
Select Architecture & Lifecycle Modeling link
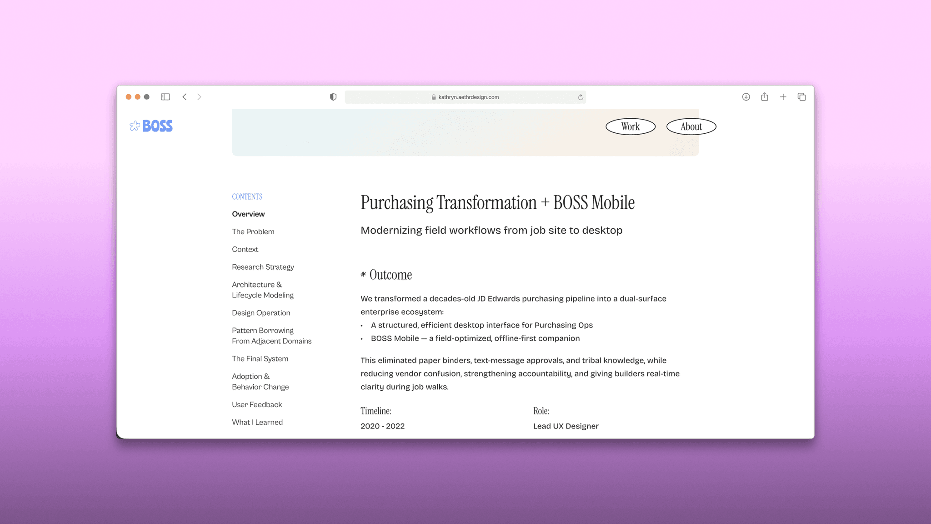263,290
